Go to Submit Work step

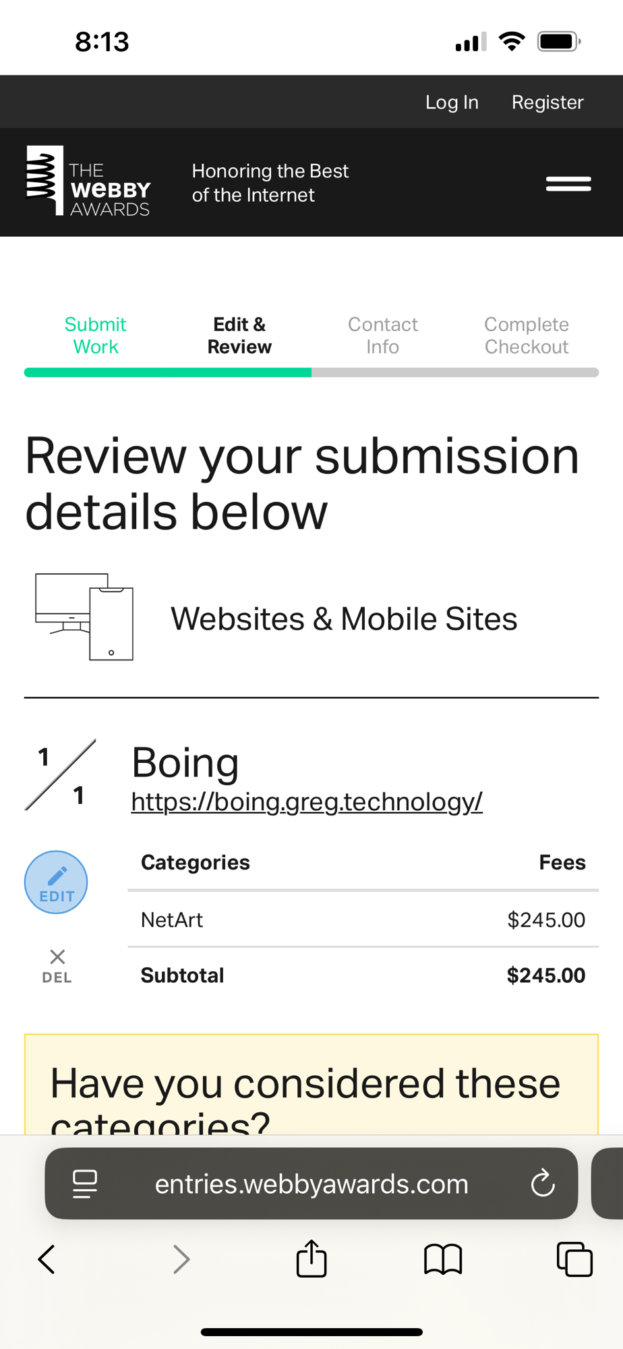tap(96, 335)
